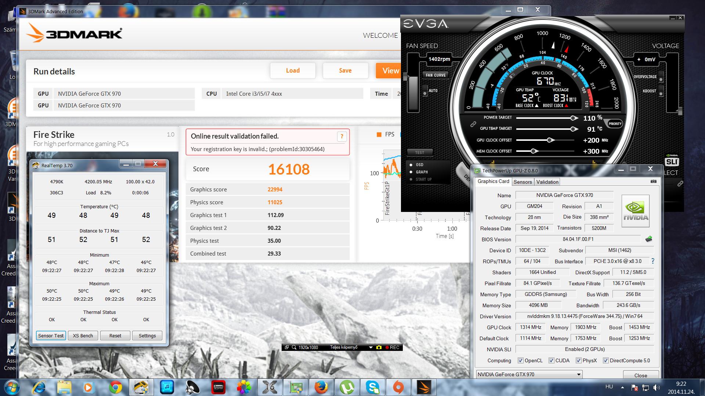This screenshot has width=705, height=396.
Task: Toggle the PhysX checkbox
Action: pyautogui.click(x=578, y=360)
